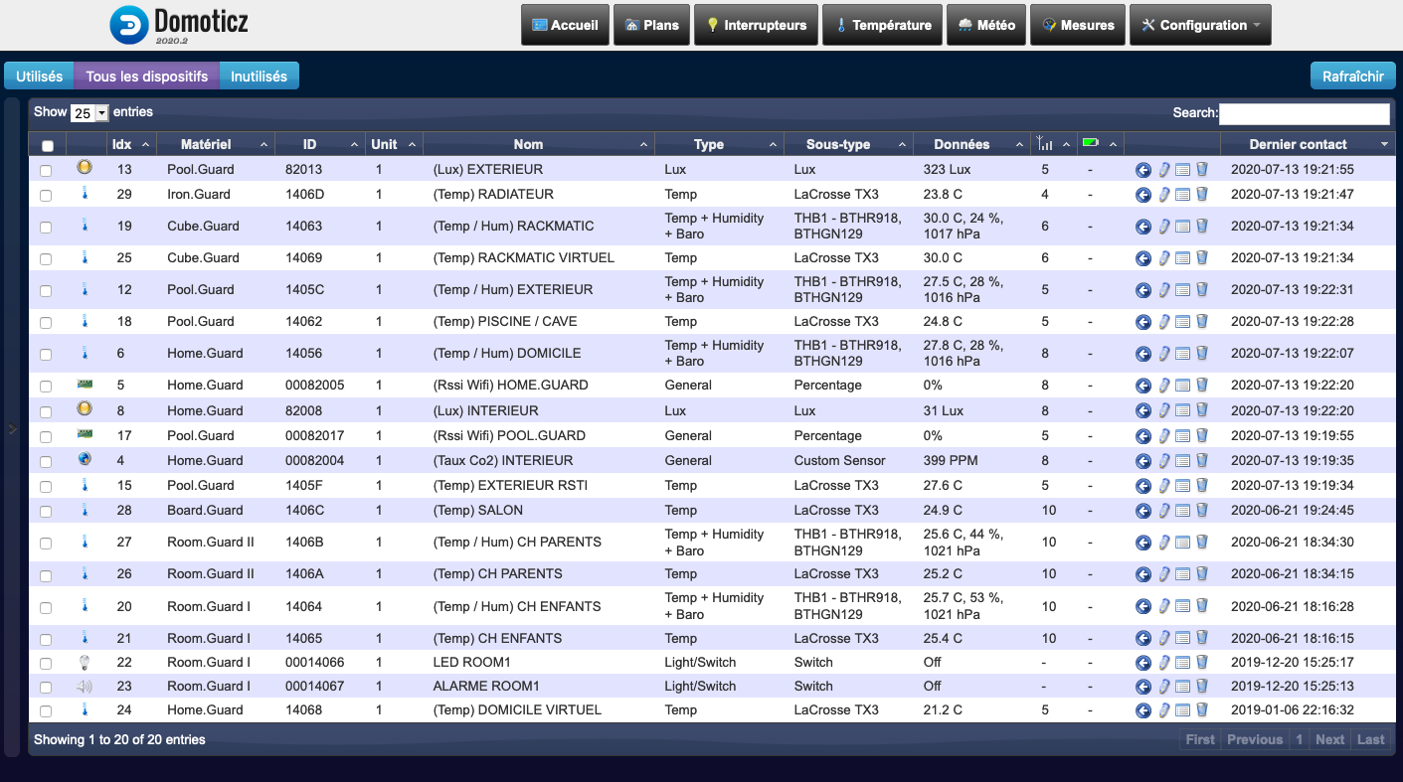Open the Configuration dropdown menu

1200,25
